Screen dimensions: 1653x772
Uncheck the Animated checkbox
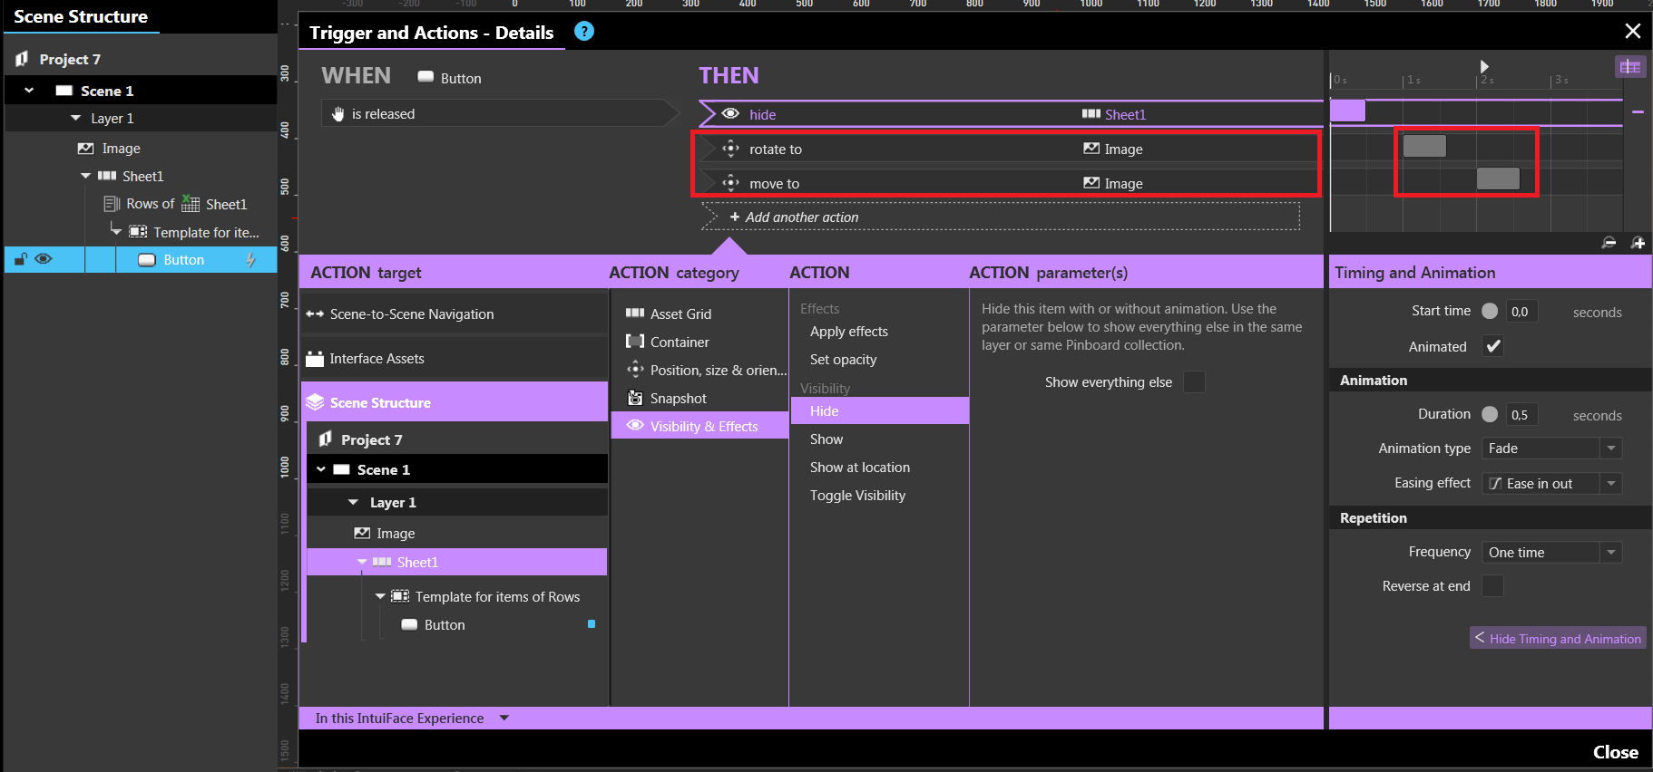[x=1492, y=346]
